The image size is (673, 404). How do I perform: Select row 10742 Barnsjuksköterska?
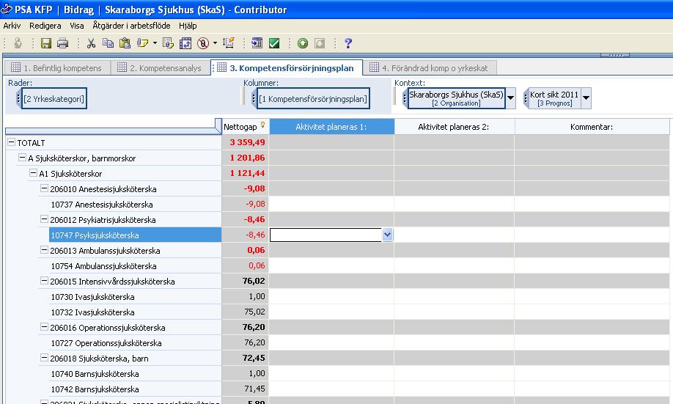click(135, 389)
